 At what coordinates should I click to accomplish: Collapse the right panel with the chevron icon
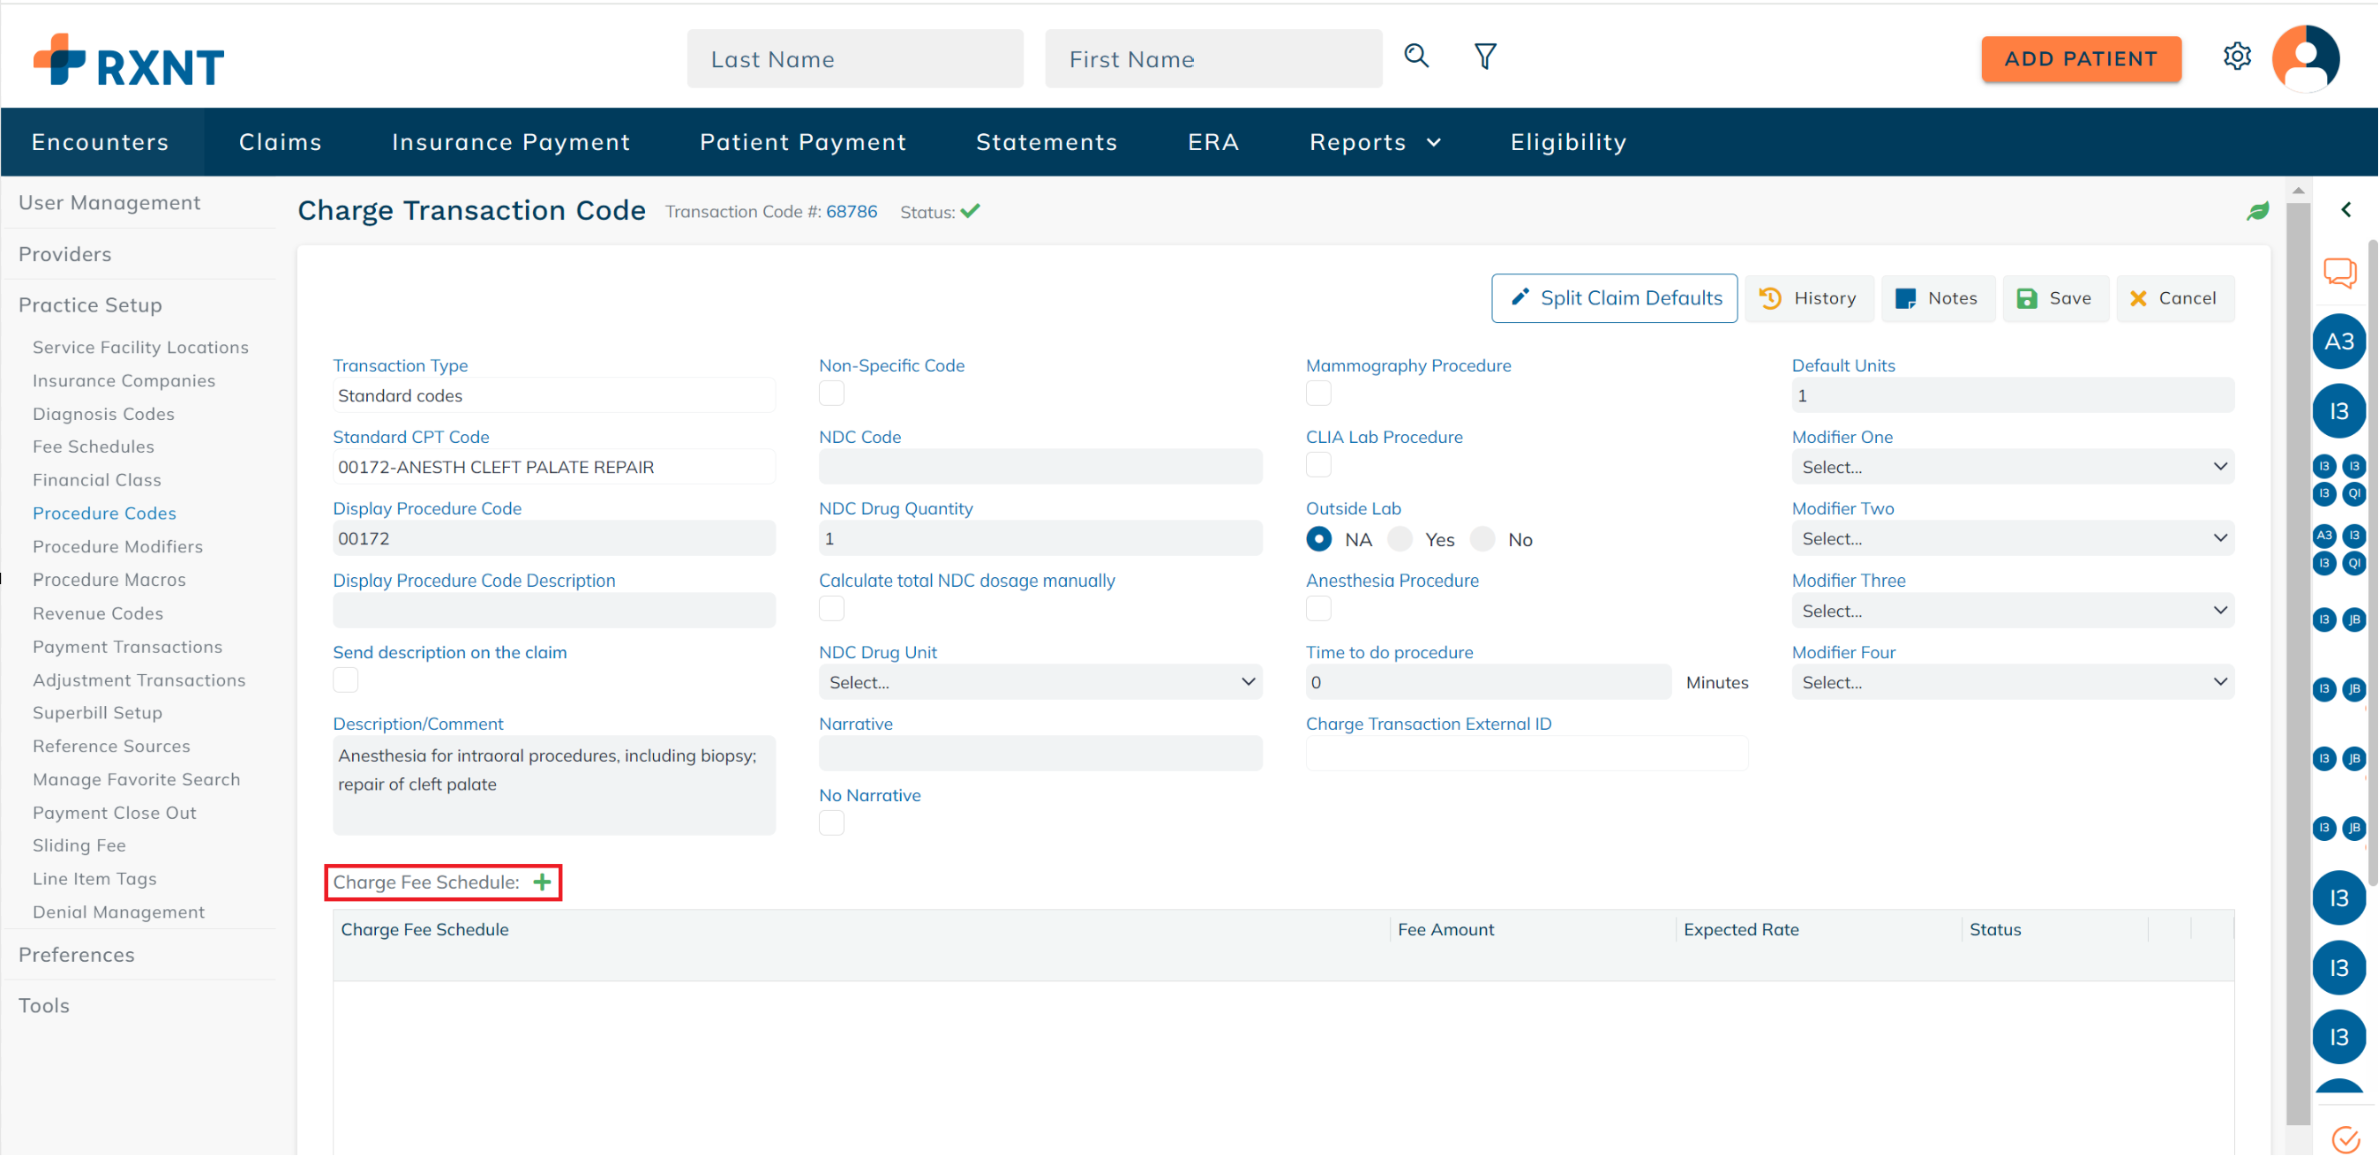click(x=2346, y=210)
